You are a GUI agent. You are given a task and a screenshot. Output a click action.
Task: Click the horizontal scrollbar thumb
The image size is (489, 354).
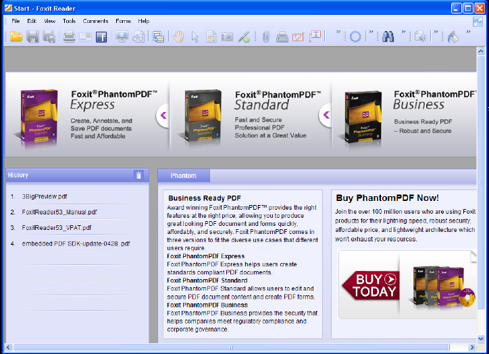coord(231,347)
